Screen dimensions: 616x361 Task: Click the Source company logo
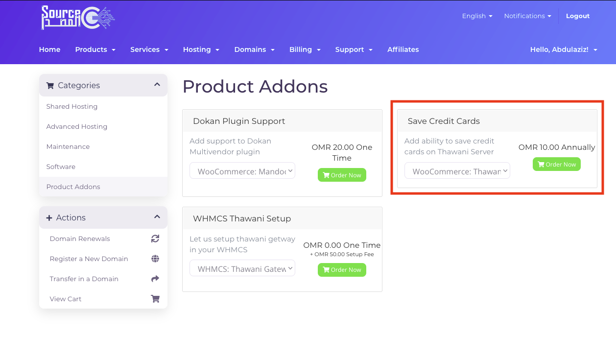click(78, 18)
